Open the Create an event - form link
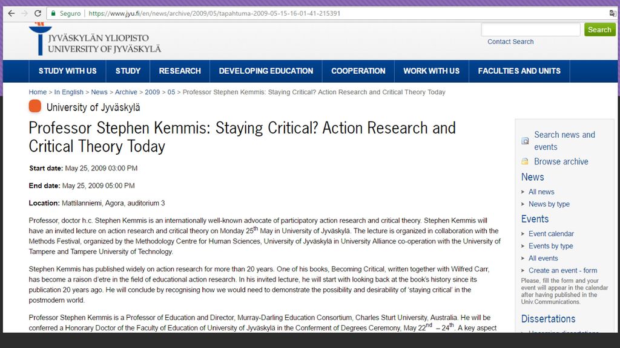 563,270
